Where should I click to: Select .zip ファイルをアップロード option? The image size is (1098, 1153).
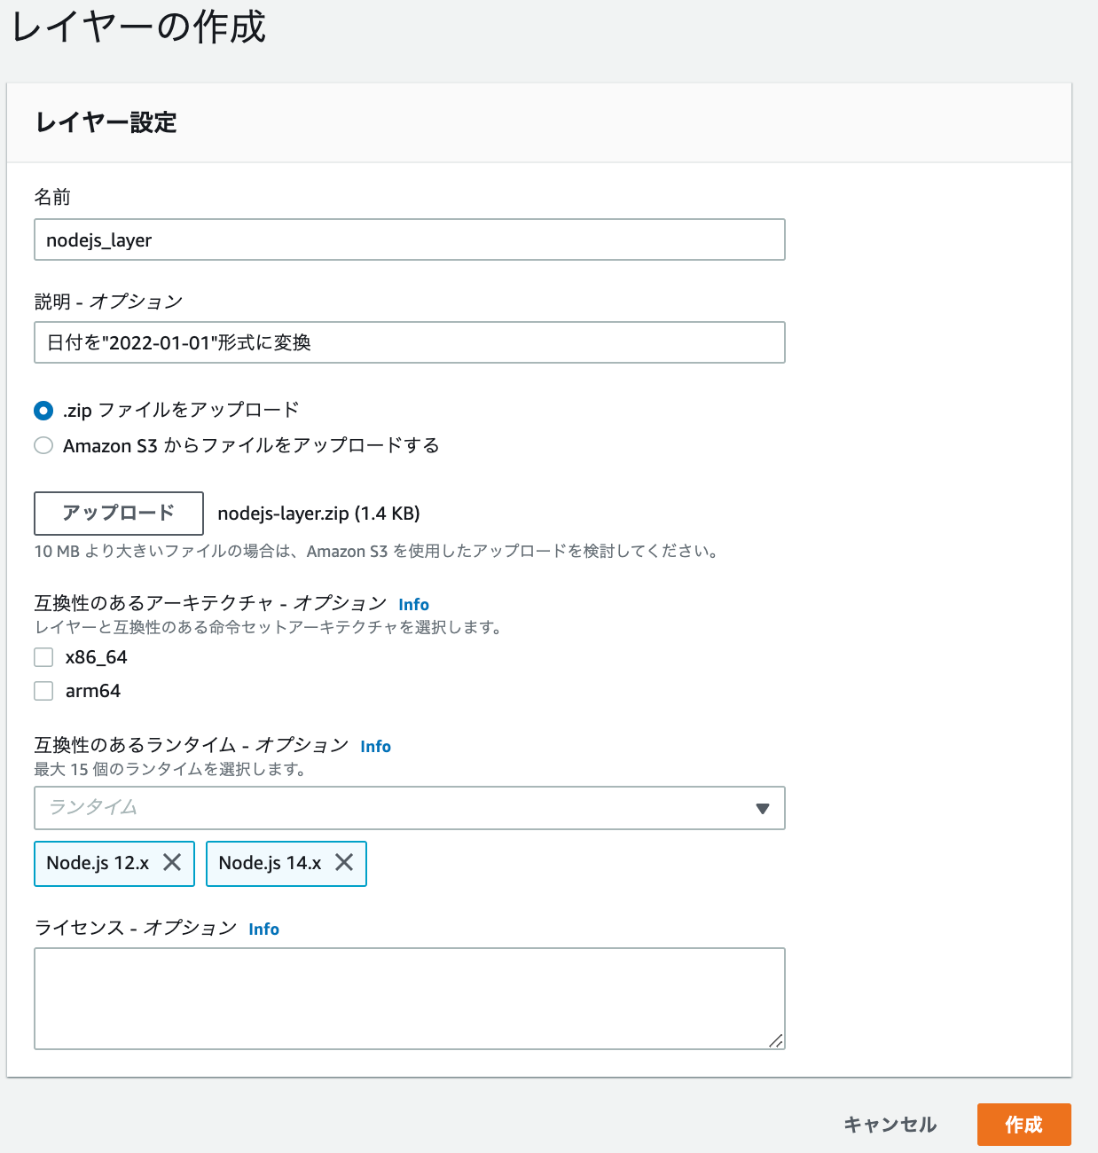click(x=43, y=410)
